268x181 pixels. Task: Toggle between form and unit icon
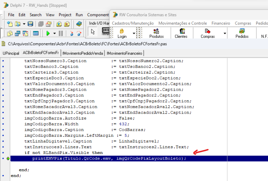[25, 33]
